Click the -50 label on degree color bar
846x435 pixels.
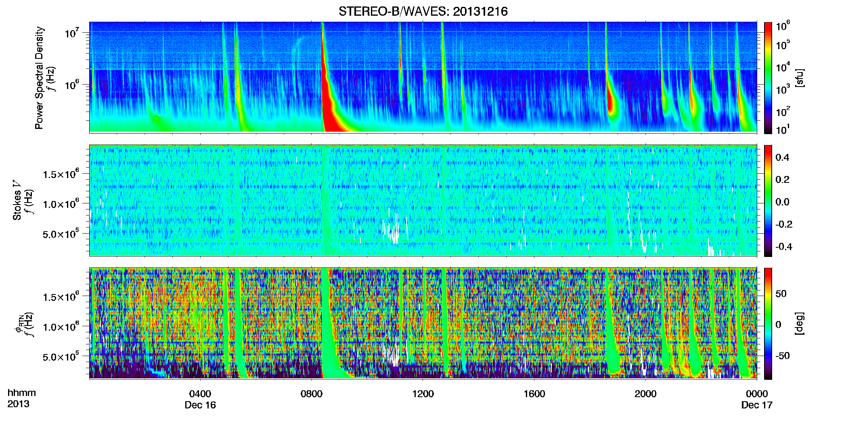tap(783, 356)
